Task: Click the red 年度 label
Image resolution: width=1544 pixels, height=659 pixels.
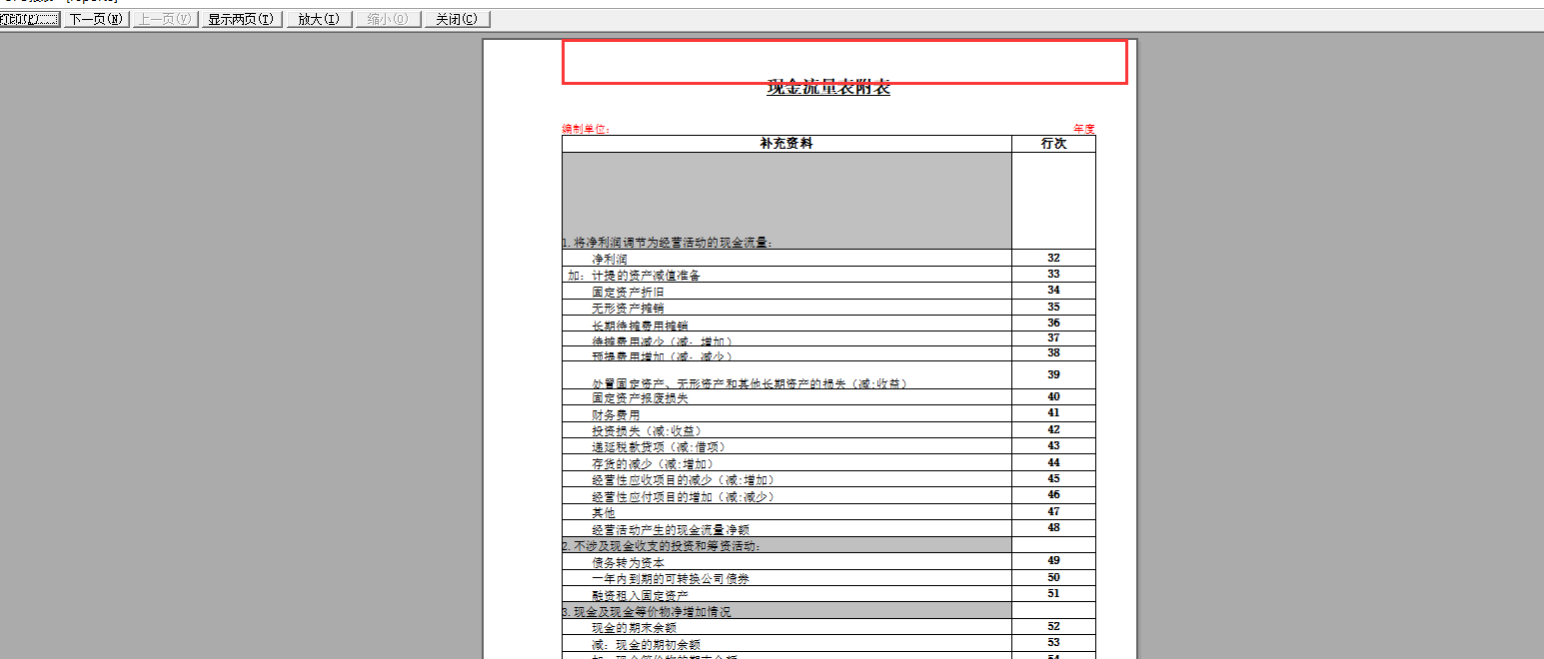Action: coord(1083,129)
